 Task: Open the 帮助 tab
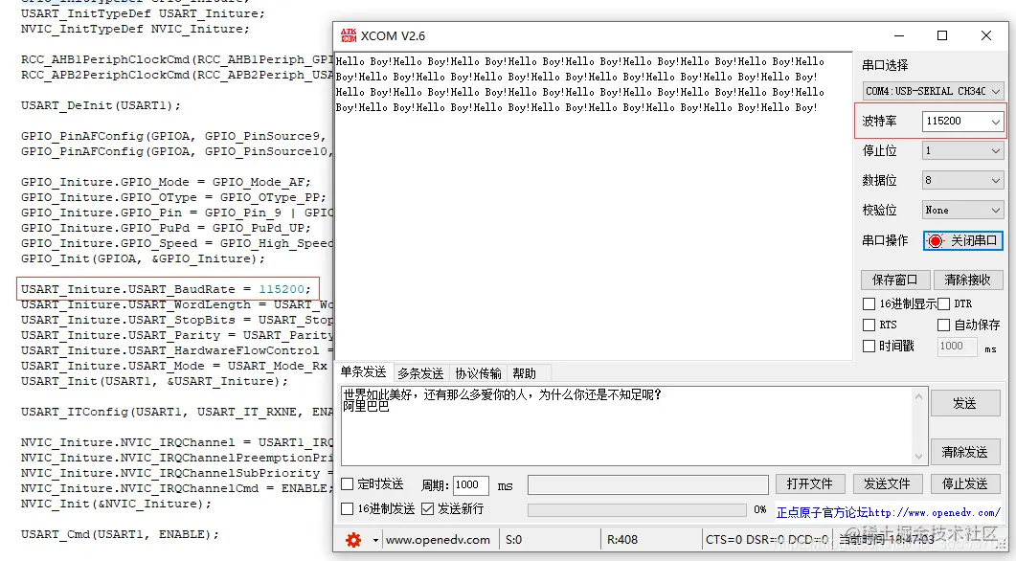pos(524,373)
